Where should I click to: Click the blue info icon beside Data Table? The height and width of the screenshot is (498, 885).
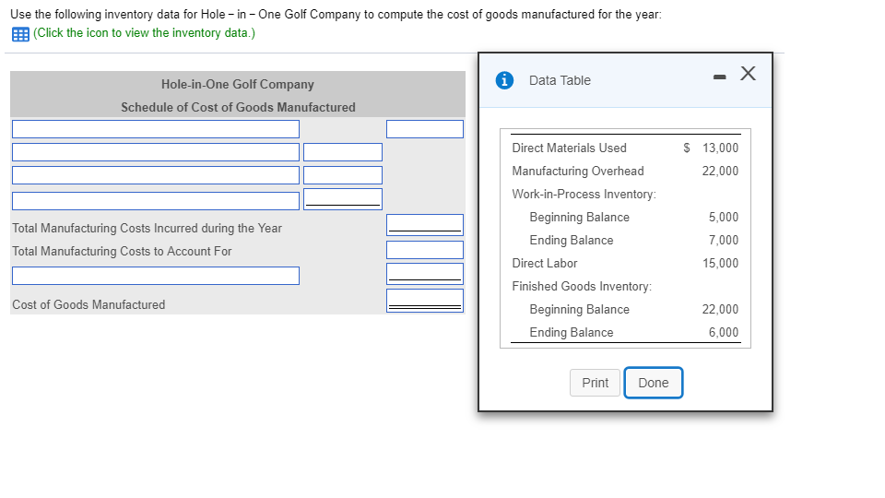coord(504,81)
